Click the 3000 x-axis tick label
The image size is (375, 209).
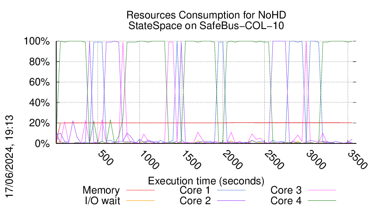click(x=316, y=160)
